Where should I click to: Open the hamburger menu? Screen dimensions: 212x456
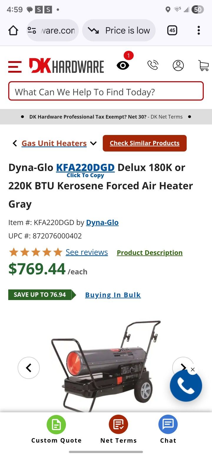pyautogui.click(x=15, y=66)
